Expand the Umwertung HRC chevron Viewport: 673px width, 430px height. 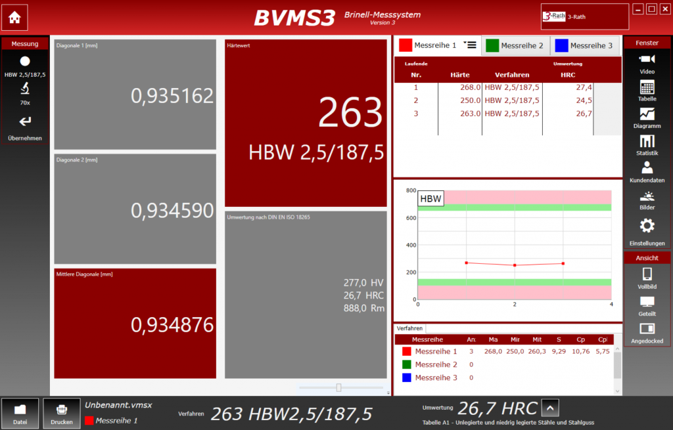coord(550,408)
